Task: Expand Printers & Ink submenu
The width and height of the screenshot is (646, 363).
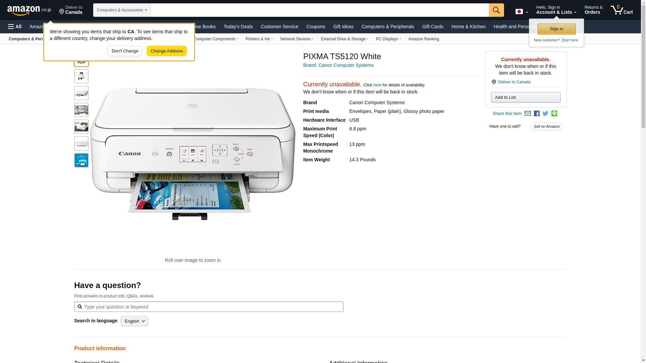Action: pos(259,39)
